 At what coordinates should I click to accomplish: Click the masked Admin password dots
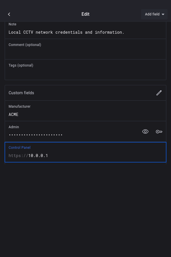pyautogui.click(x=36, y=135)
